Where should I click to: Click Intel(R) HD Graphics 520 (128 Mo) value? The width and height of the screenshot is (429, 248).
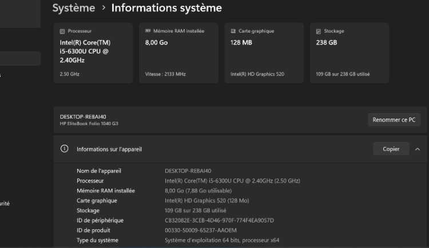(207, 201)
